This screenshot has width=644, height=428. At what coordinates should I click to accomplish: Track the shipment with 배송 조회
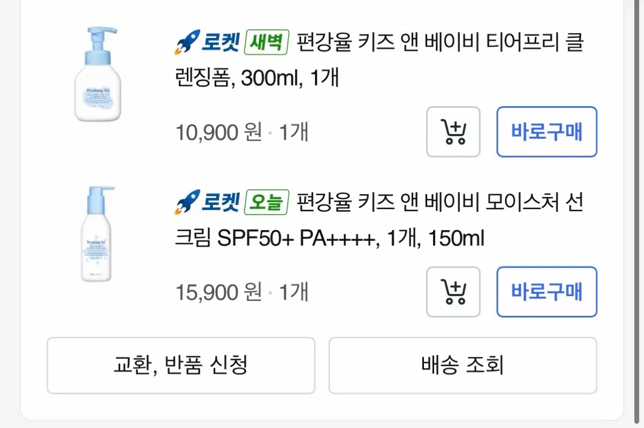(x=463, y=366)
